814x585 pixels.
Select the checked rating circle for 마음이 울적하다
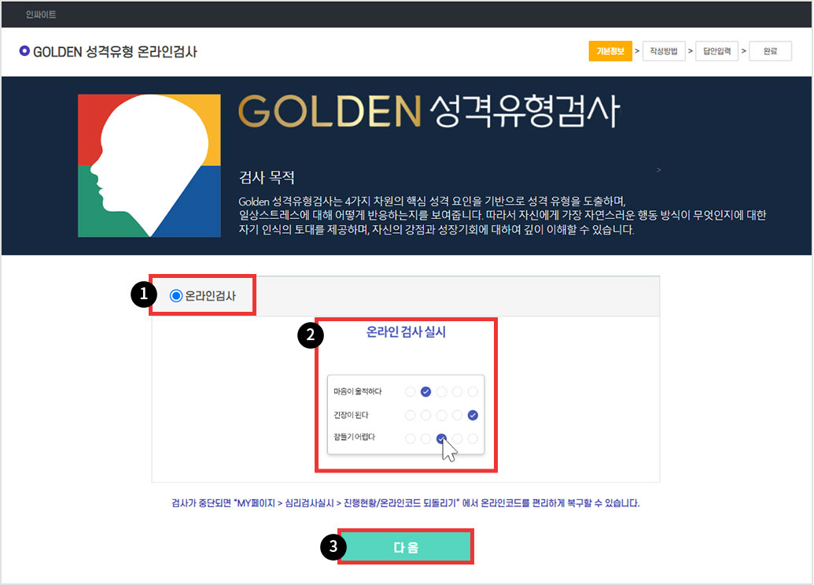(425, 391)
